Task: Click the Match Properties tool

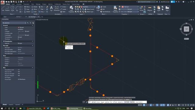Action: 115,9
